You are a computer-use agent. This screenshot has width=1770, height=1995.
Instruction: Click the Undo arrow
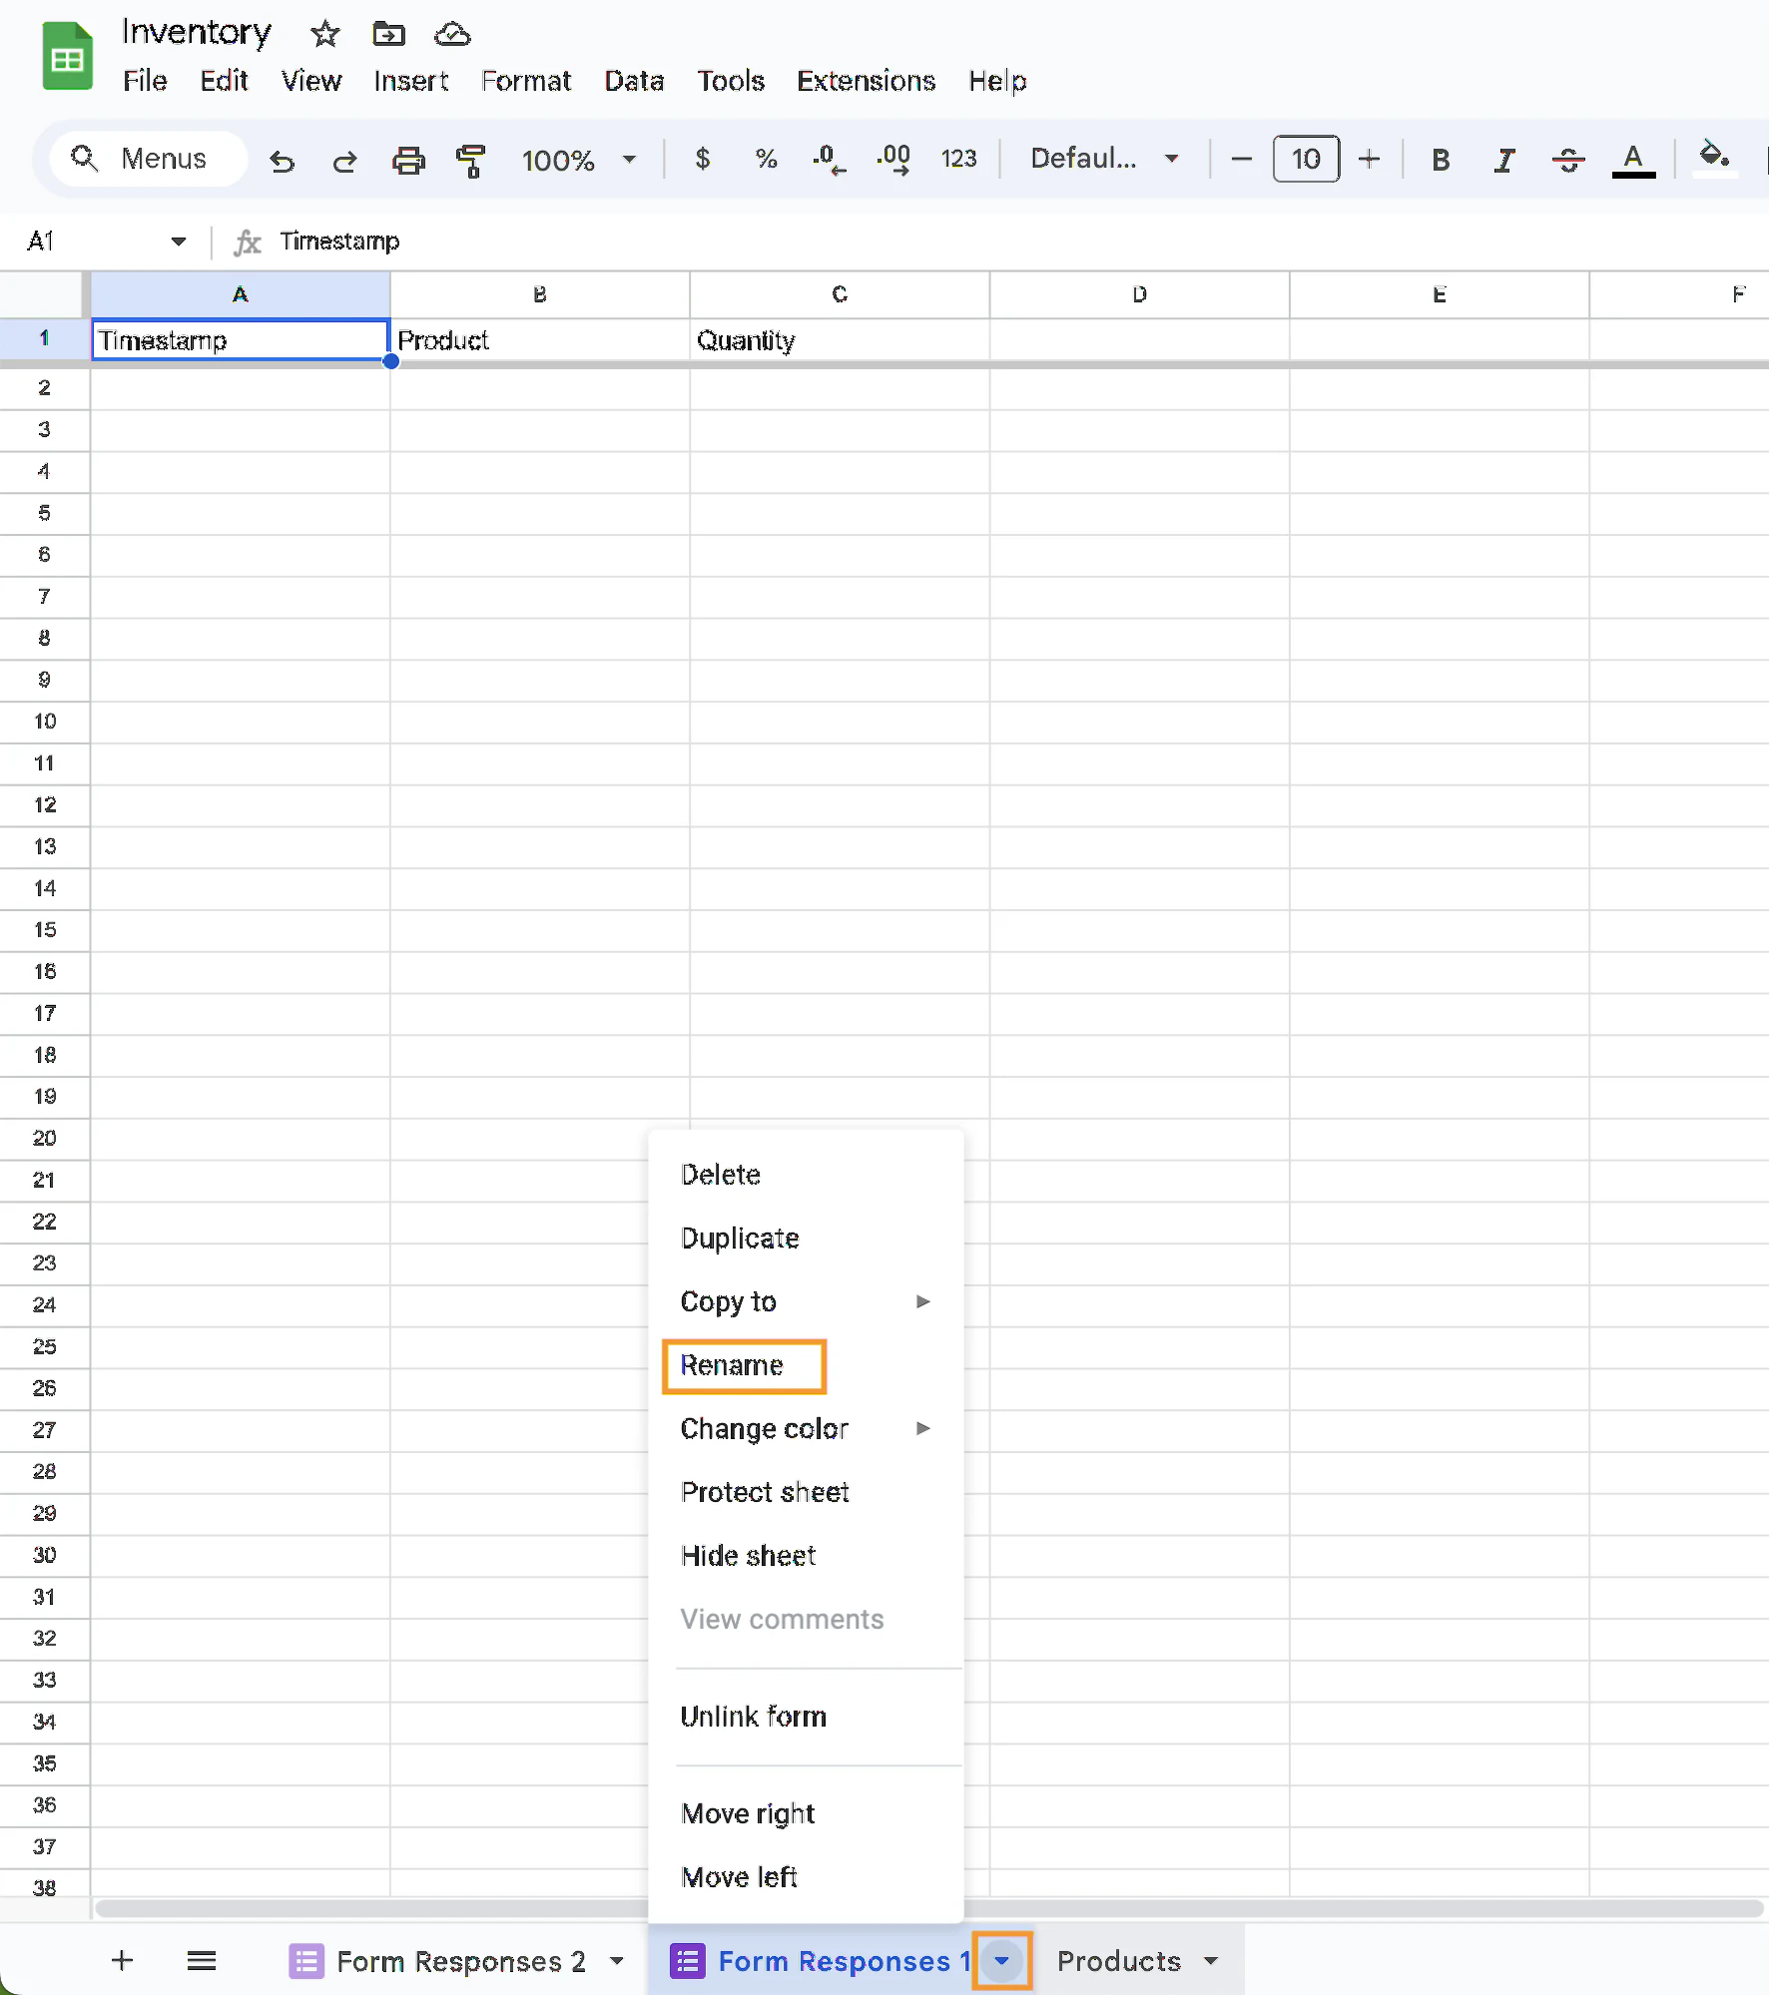283,160
